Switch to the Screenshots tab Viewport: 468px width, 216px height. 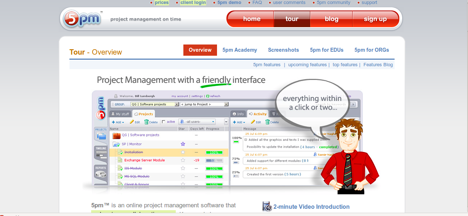pos(284,50)
